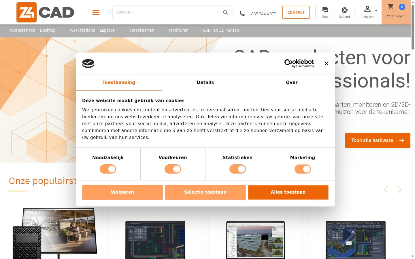The height and width of the screenshot is (259, 415).
Task: Open Workstations – Desktop menu
Action: (33, 30)
